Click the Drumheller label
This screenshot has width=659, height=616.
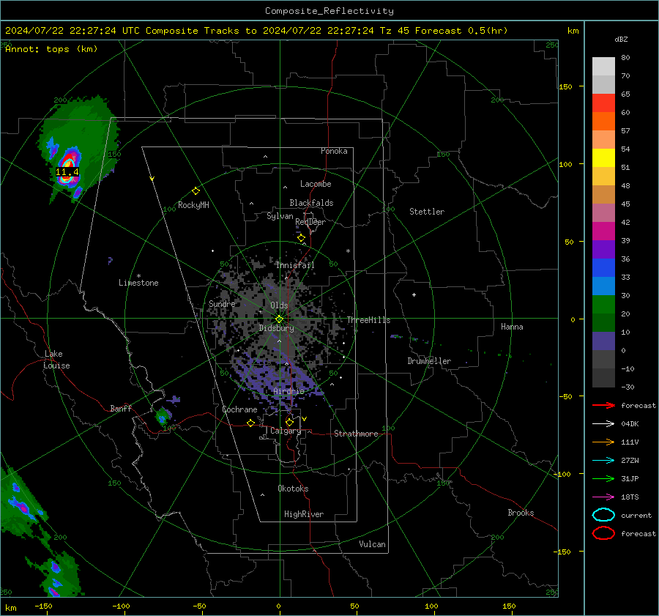point(429,361)
